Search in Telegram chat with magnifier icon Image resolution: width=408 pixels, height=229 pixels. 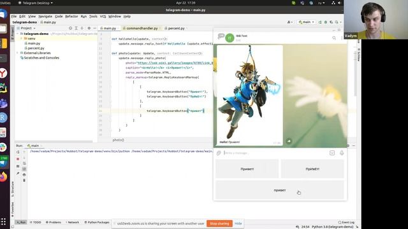334,38
